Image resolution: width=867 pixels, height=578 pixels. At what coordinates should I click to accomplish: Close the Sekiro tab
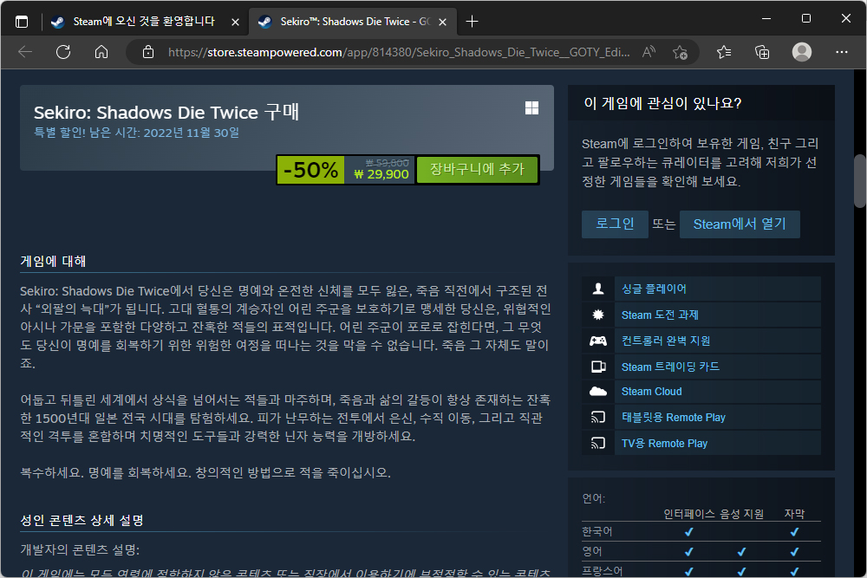coord(442,23)
